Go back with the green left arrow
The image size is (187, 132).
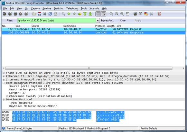tap(69, 14)
